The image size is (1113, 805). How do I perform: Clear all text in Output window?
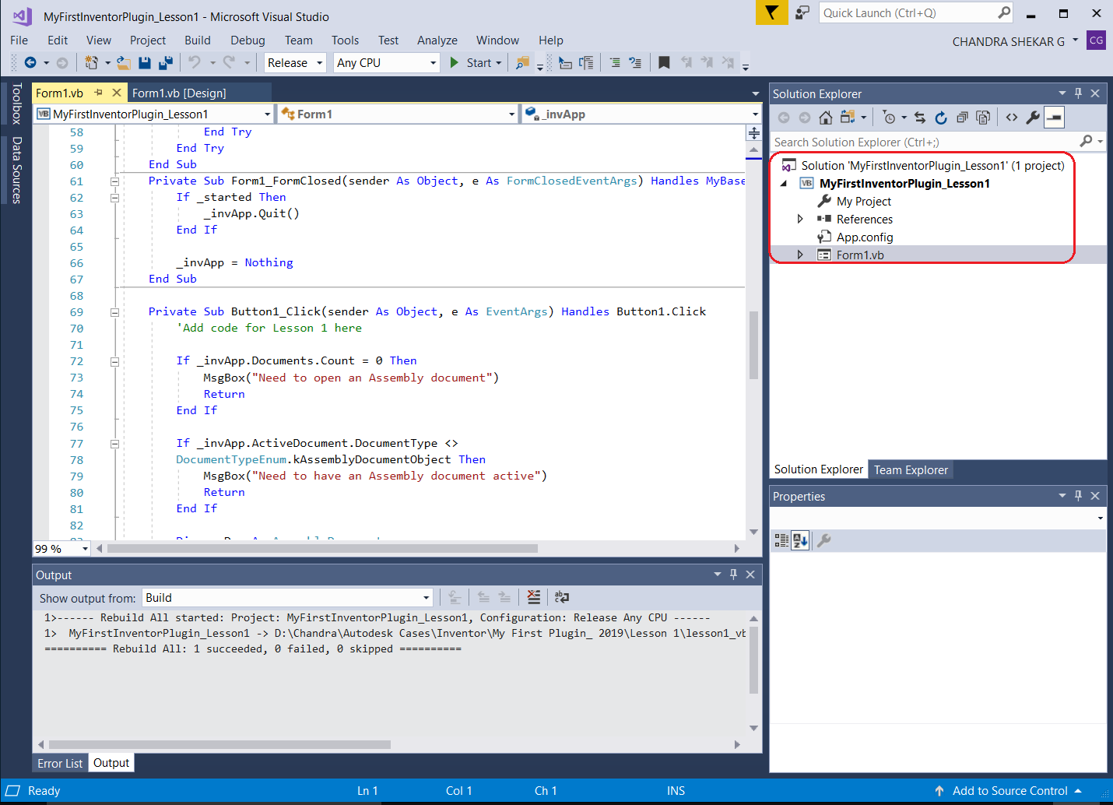(533, 597)
